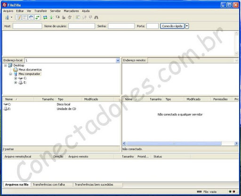This screenshot has width=241, height=196.
Task: Select E: drive in the local tree
Action: [x=25, y=82]
